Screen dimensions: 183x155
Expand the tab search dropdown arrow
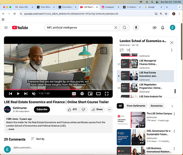click(x=180, y=7)
